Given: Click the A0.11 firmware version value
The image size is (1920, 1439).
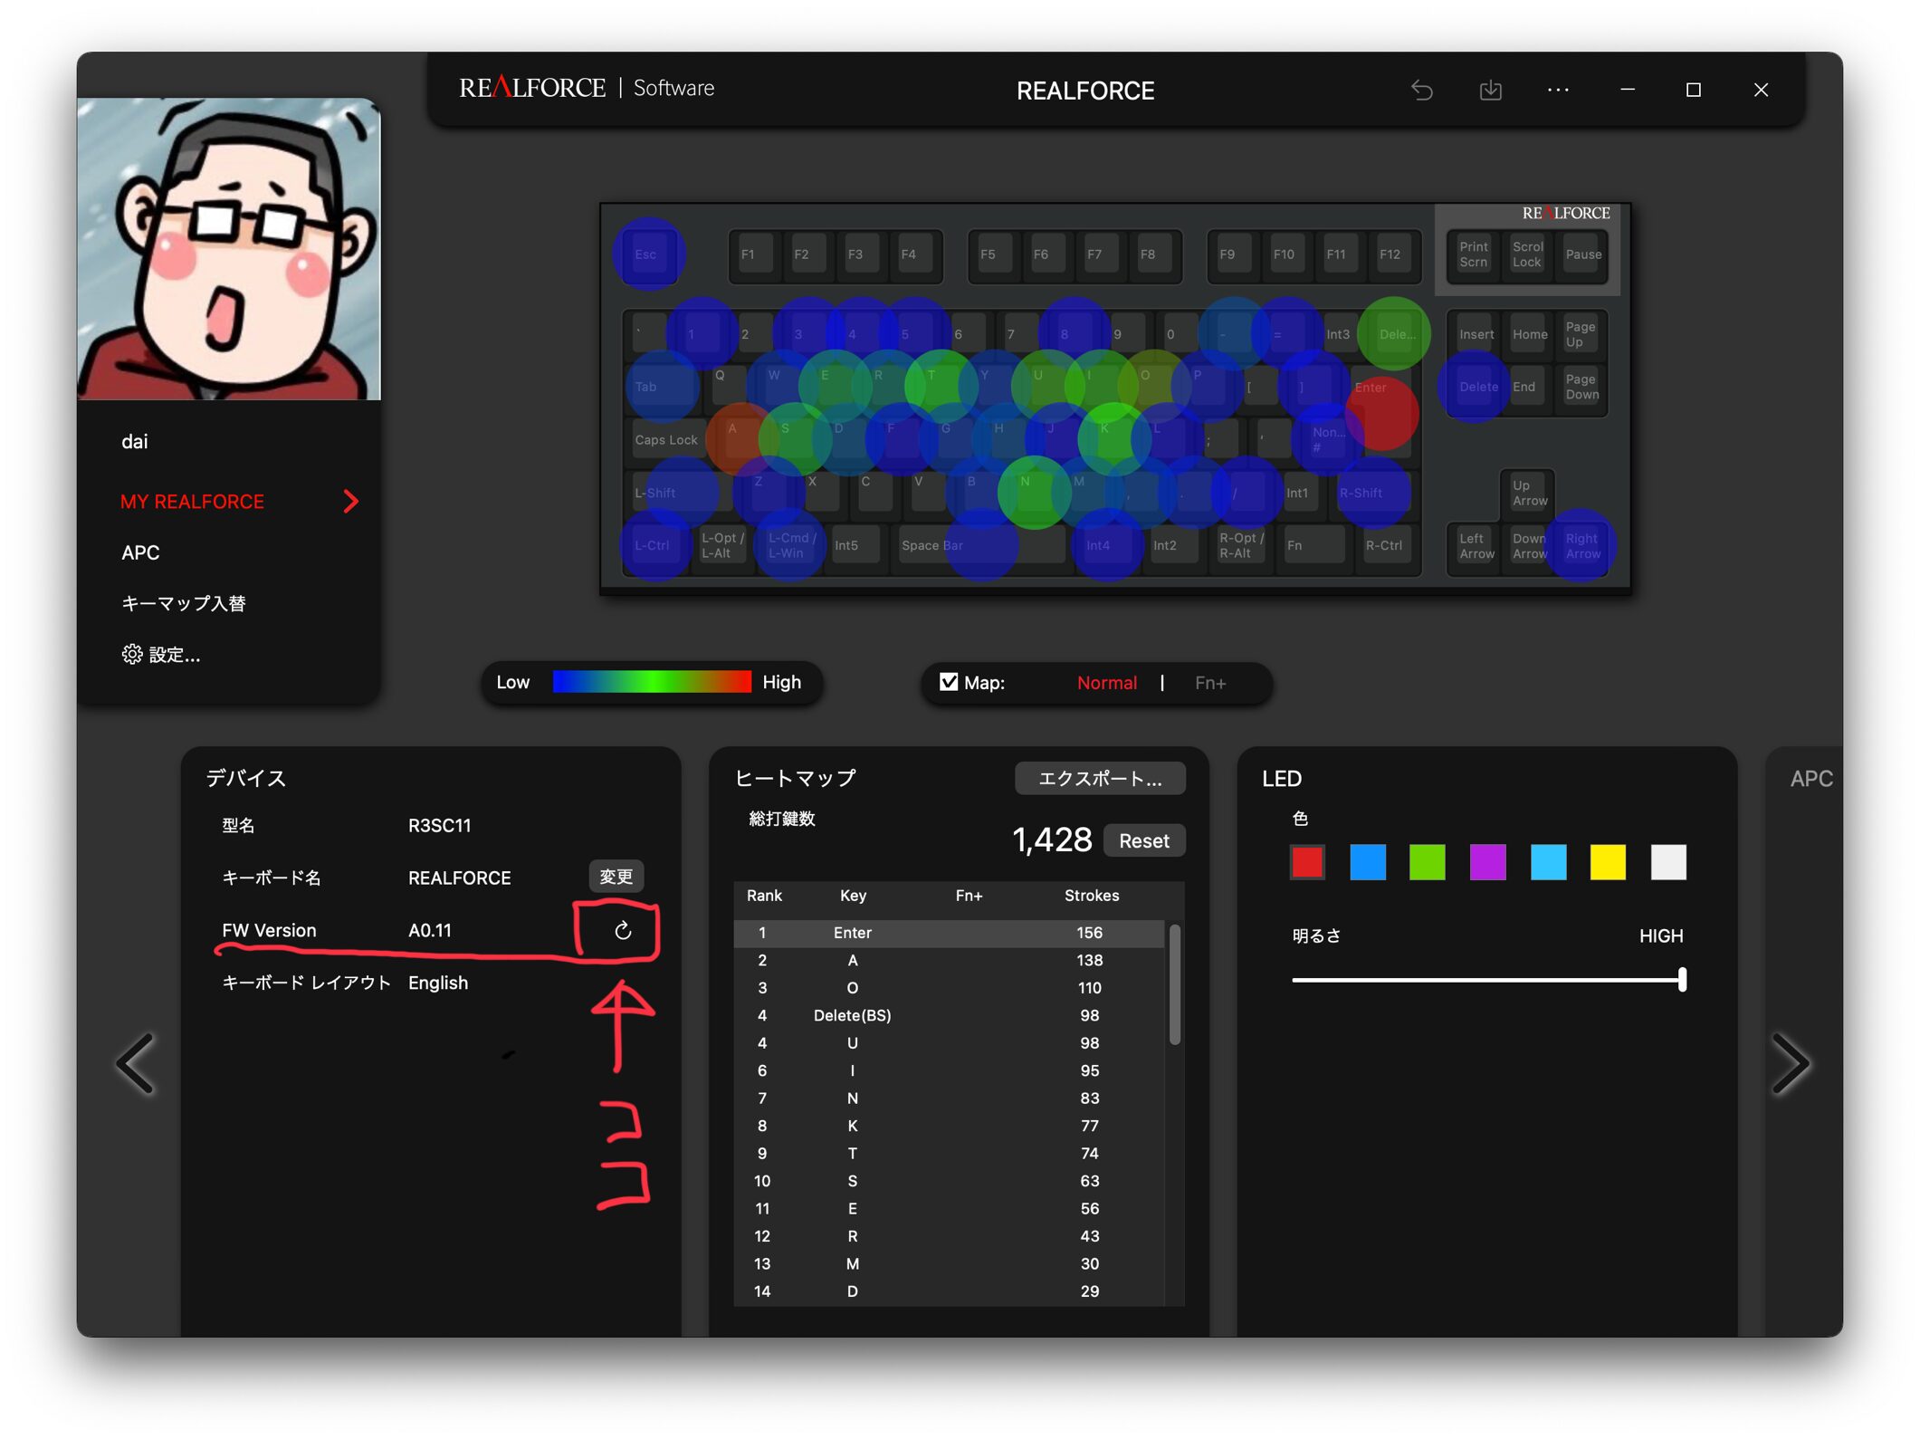Looking at the screenshot, I should [429, 930].
